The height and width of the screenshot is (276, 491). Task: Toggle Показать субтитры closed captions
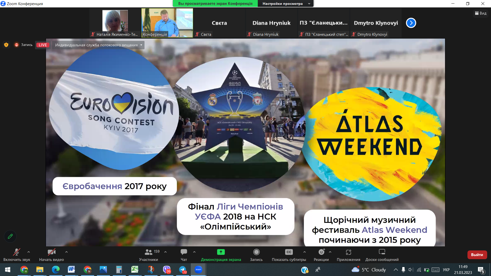pyautogui.click(x=289, y=252)
